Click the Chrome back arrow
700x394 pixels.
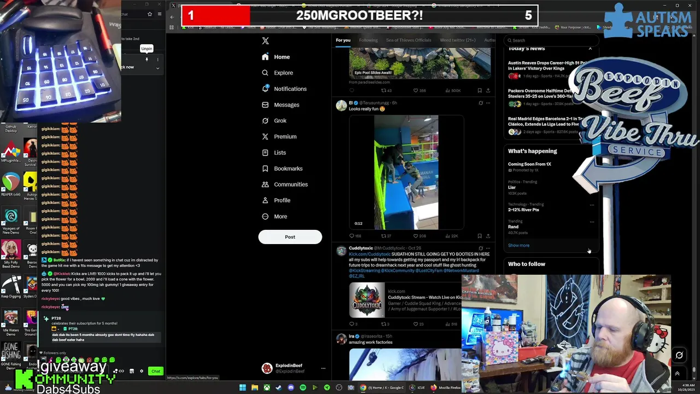point(172,17)
